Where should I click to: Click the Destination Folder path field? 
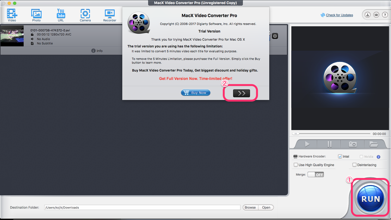click(142, 208)
